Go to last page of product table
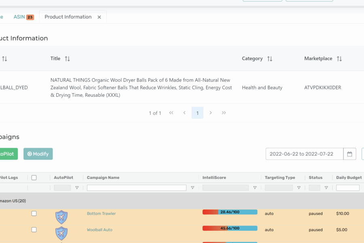 click(x=224, y=113)
